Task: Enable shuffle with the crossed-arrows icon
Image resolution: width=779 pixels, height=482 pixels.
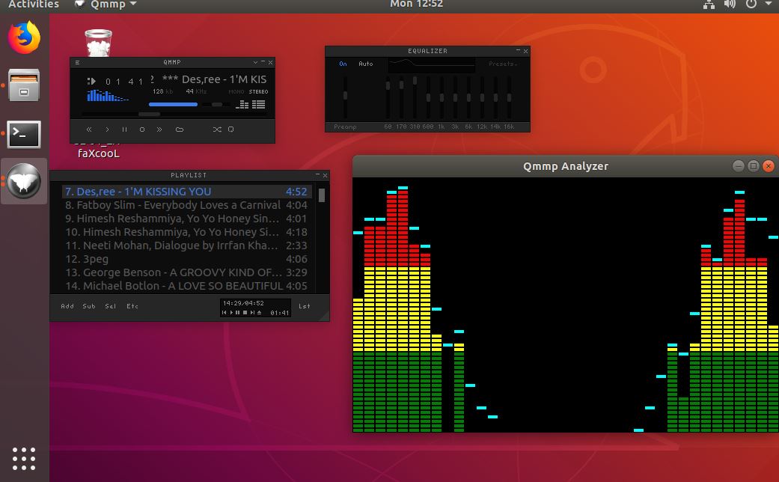Action: click(217, 129)
